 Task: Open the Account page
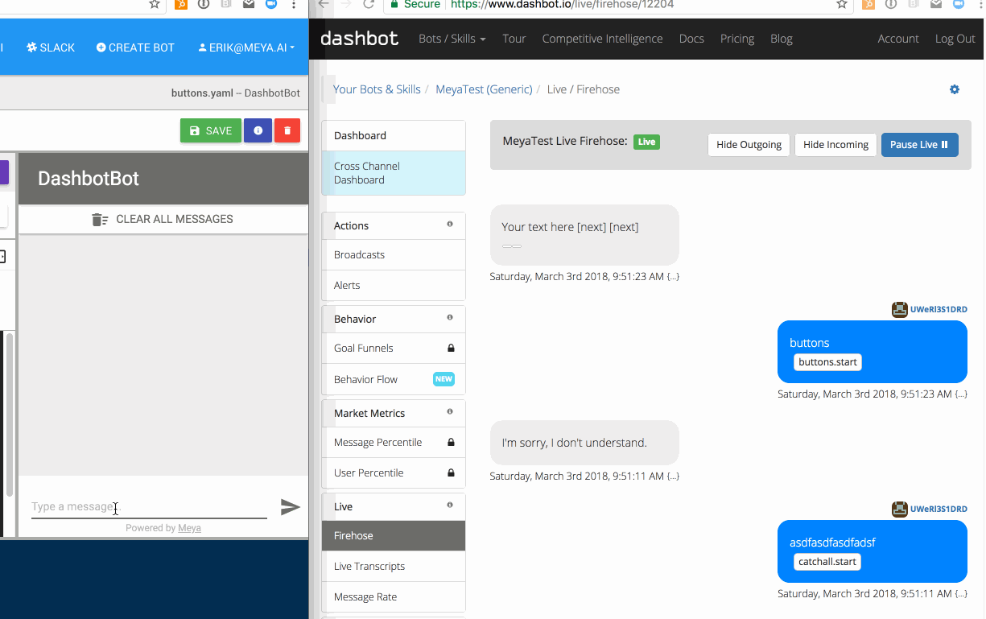point(898,39)
